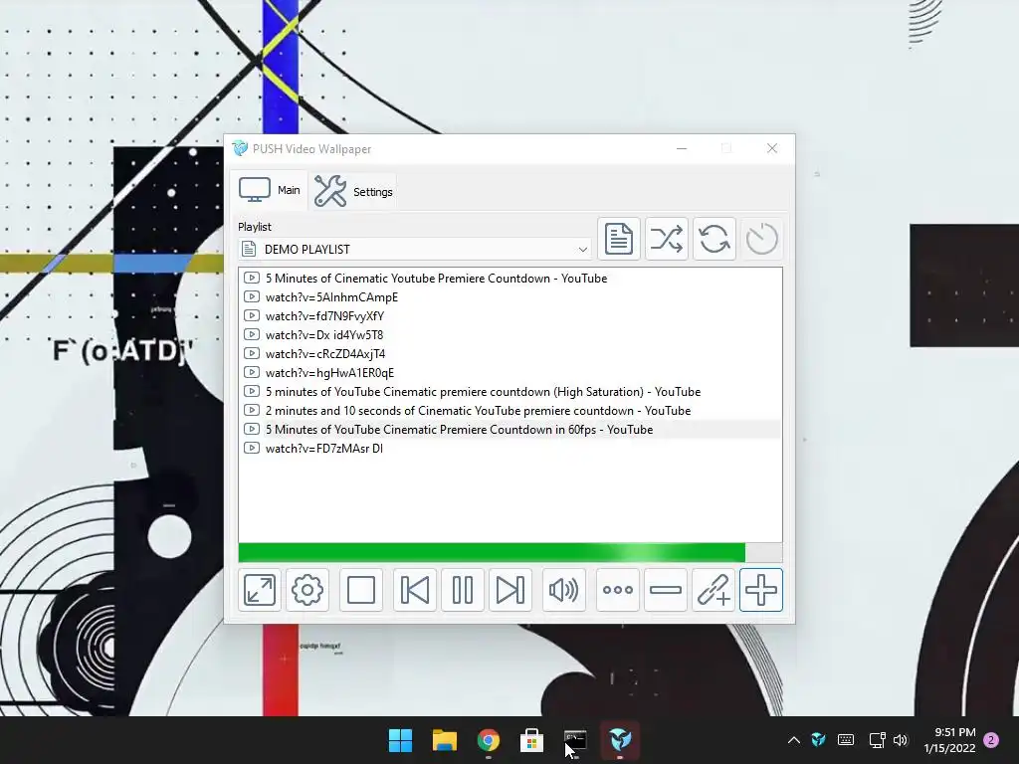
Task: Remove selected item with minus button
Action: click(x=666, y=590)
